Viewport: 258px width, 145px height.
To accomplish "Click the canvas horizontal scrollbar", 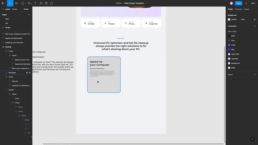I will coord(133,144).
